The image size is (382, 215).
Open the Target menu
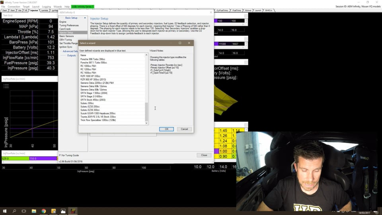coord(26,7)
